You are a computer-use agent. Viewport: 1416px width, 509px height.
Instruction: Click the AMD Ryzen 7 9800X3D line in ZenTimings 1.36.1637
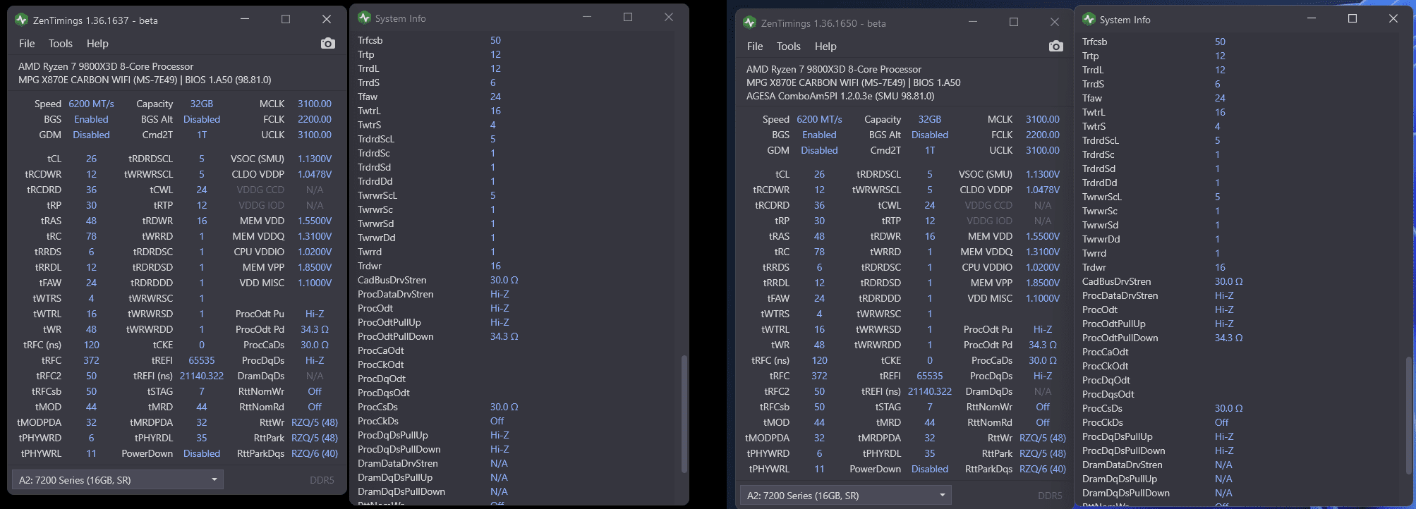tap(106, 66)
